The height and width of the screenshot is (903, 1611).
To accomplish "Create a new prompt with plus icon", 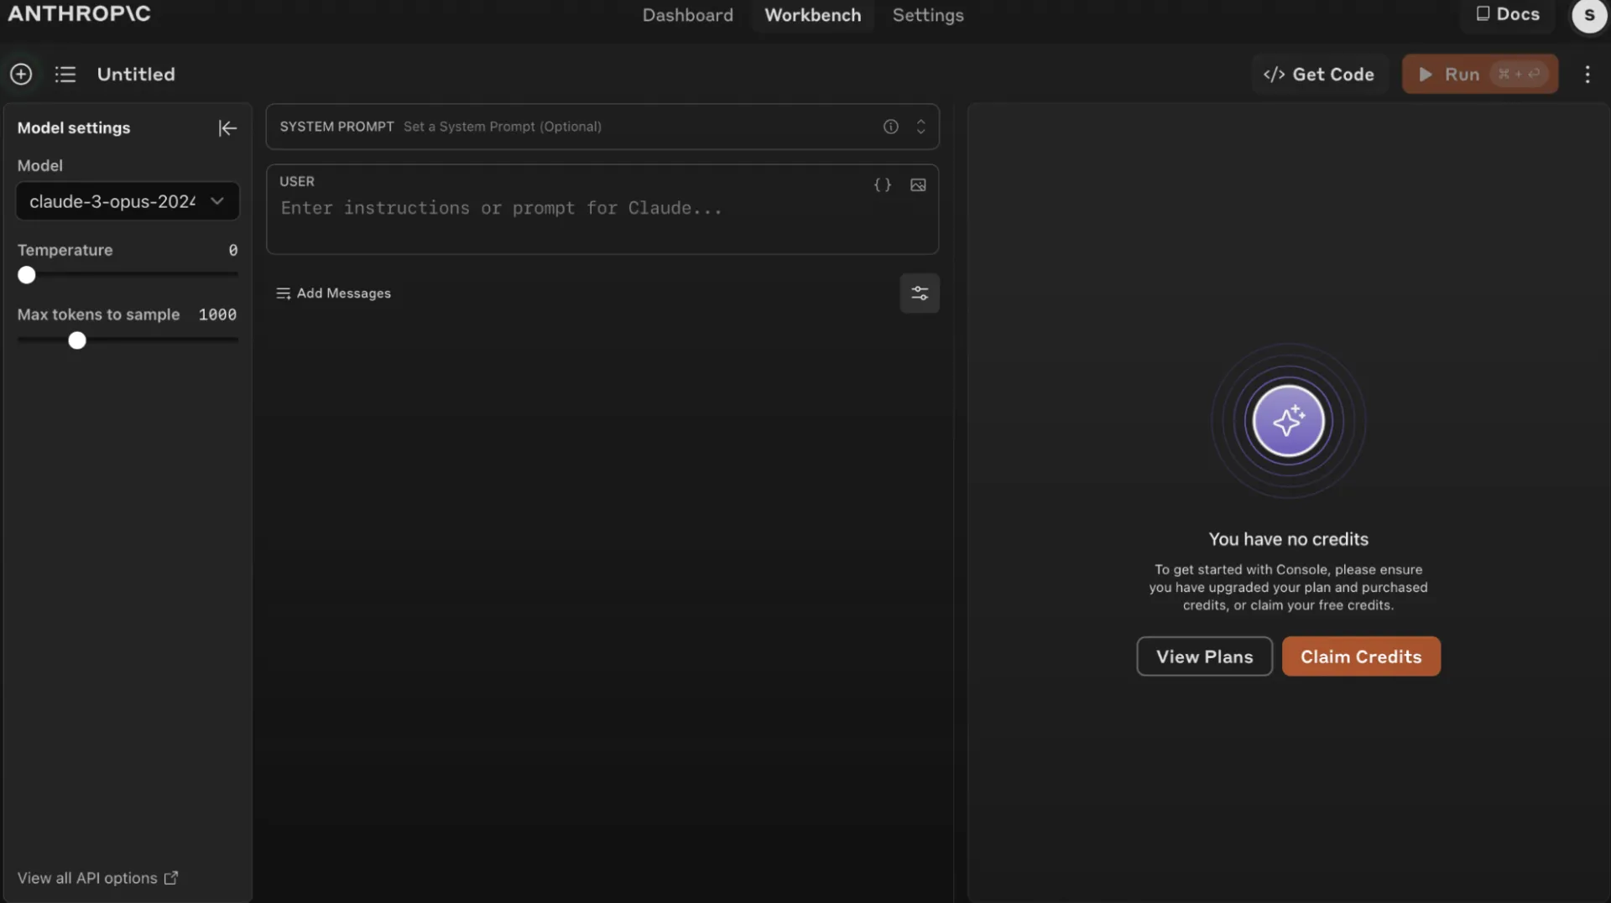I will click(x=21, y=74).
